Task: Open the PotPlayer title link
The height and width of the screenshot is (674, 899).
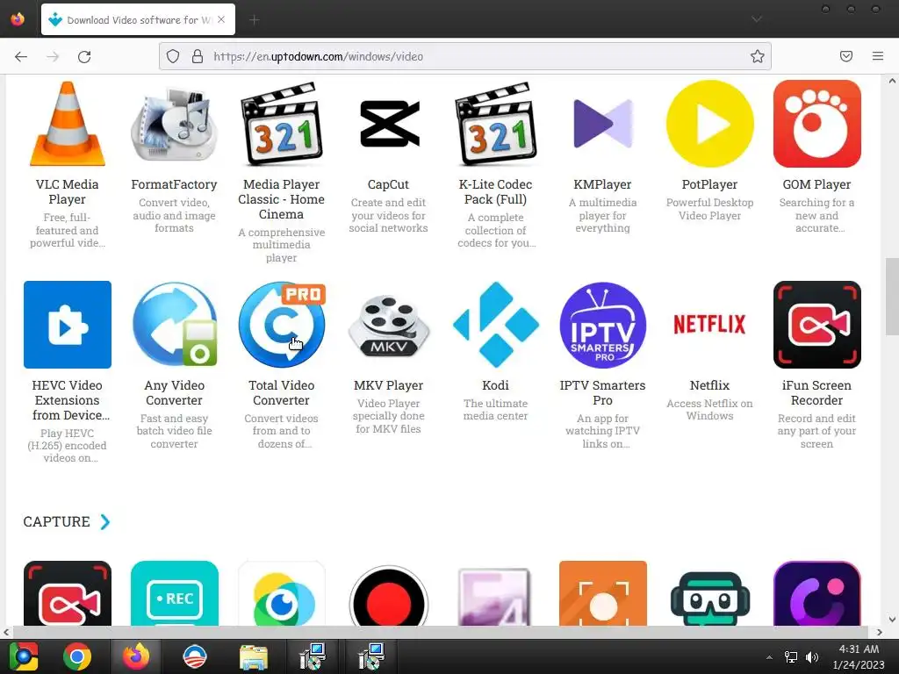Action: pyautogui.click(x=709, y=184)
